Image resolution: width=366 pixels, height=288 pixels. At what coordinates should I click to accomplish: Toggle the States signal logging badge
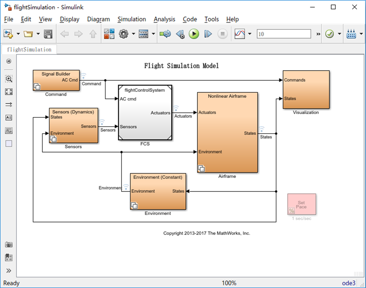pyautogui.click(x=262, y=129)
